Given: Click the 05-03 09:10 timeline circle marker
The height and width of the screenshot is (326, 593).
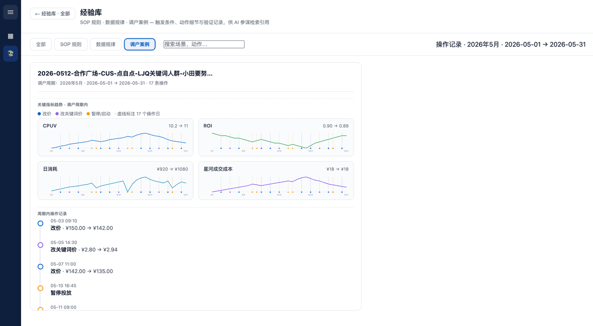Looking at the screenshot, I should coord(40,223).
